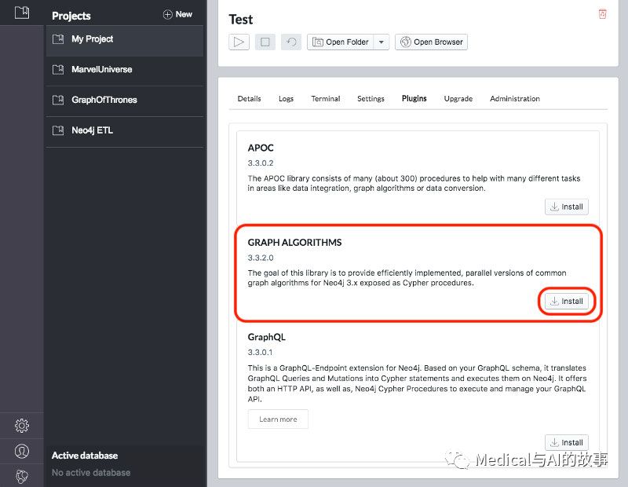The height and width of the screenshot is (487, 628).
Task: Click the Projects sidebar heading
Action: coord(71,16)
